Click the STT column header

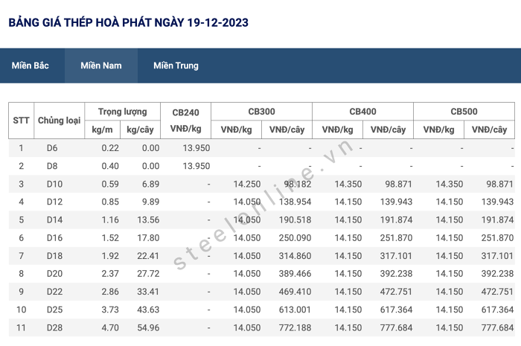pos(22,121)
